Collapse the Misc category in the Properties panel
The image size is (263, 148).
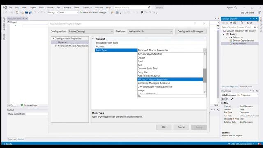[223, 103]
